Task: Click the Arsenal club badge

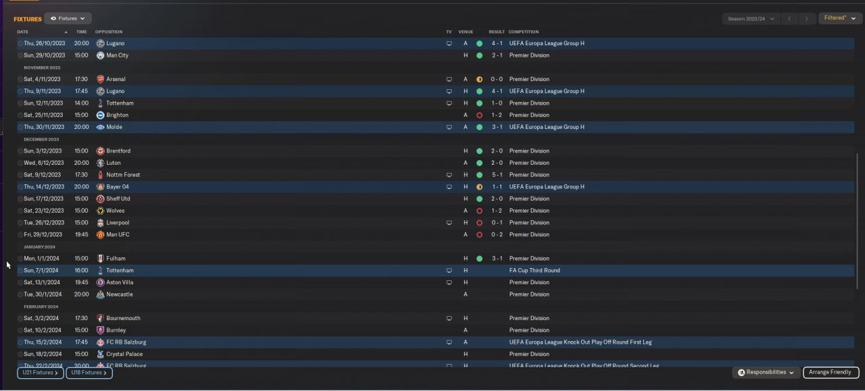Action: point(100,79)
